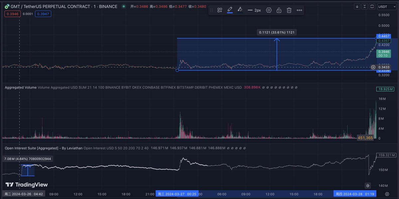Open the drawing templates grid icon
Viewport: 399px width, 199px height.
pyautogui.click(x=220, y=10)
